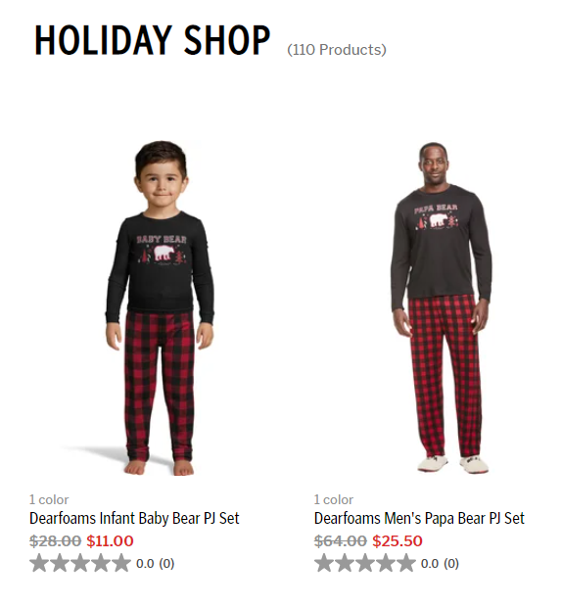Click the $11.00 sale price
The width and height of the screenshot is (561, 607).
tap(110, 540)
